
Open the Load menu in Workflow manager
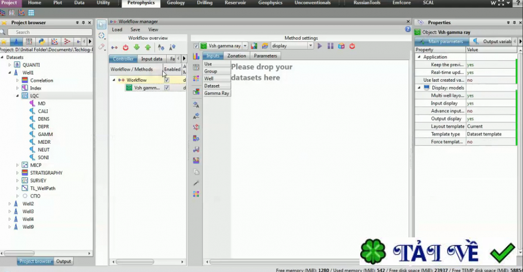(x=117, y=29)
